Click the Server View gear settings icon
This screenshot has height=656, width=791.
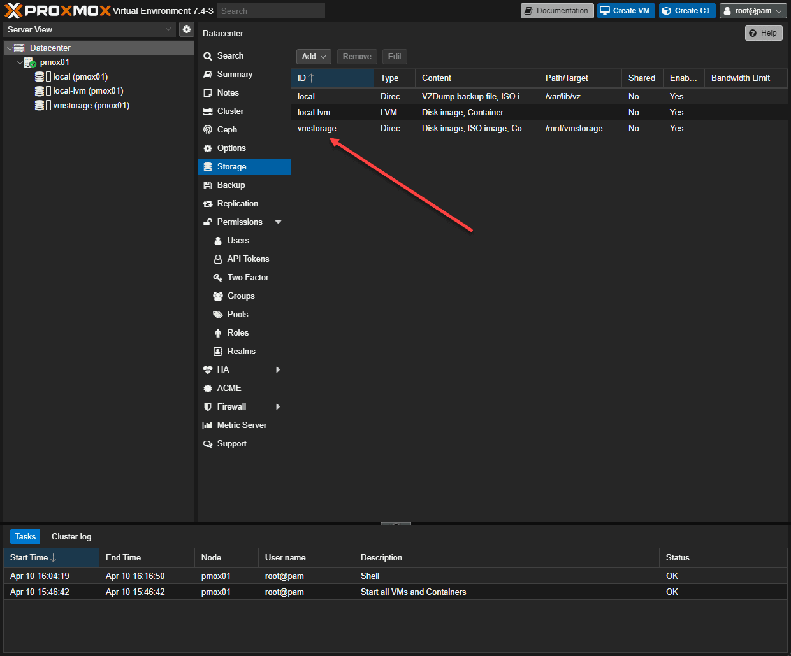186,29
